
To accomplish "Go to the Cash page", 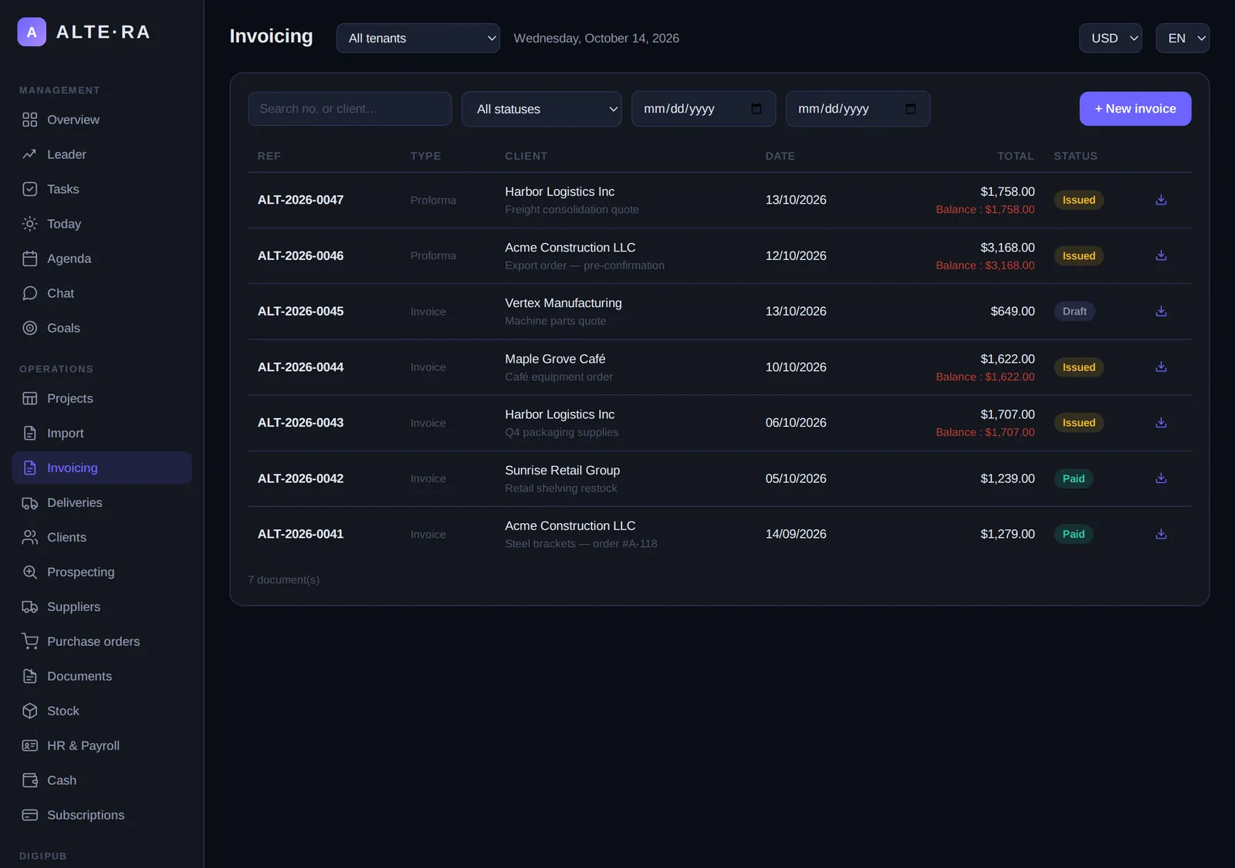I will [x=102, y=780].
